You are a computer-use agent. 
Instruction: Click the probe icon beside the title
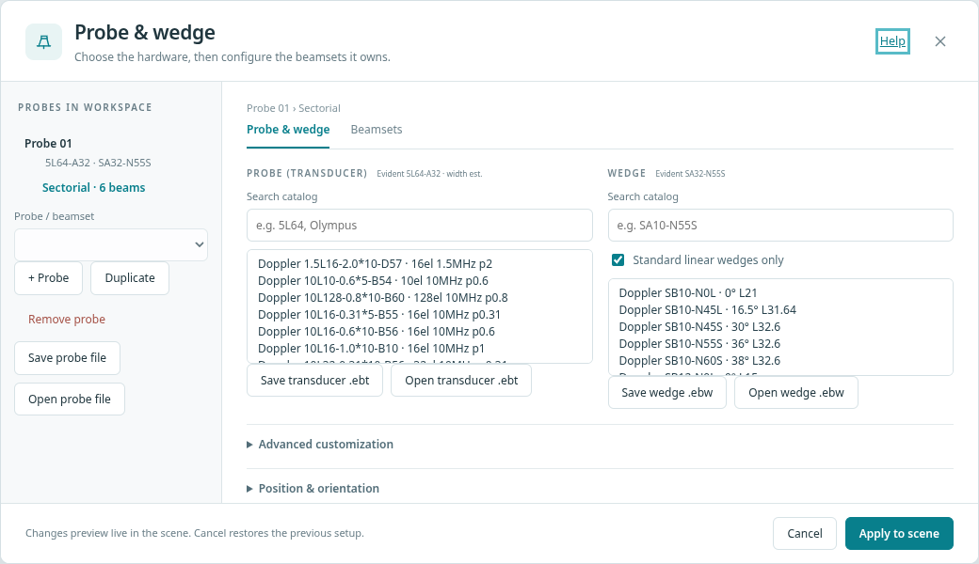coord(43,41)
